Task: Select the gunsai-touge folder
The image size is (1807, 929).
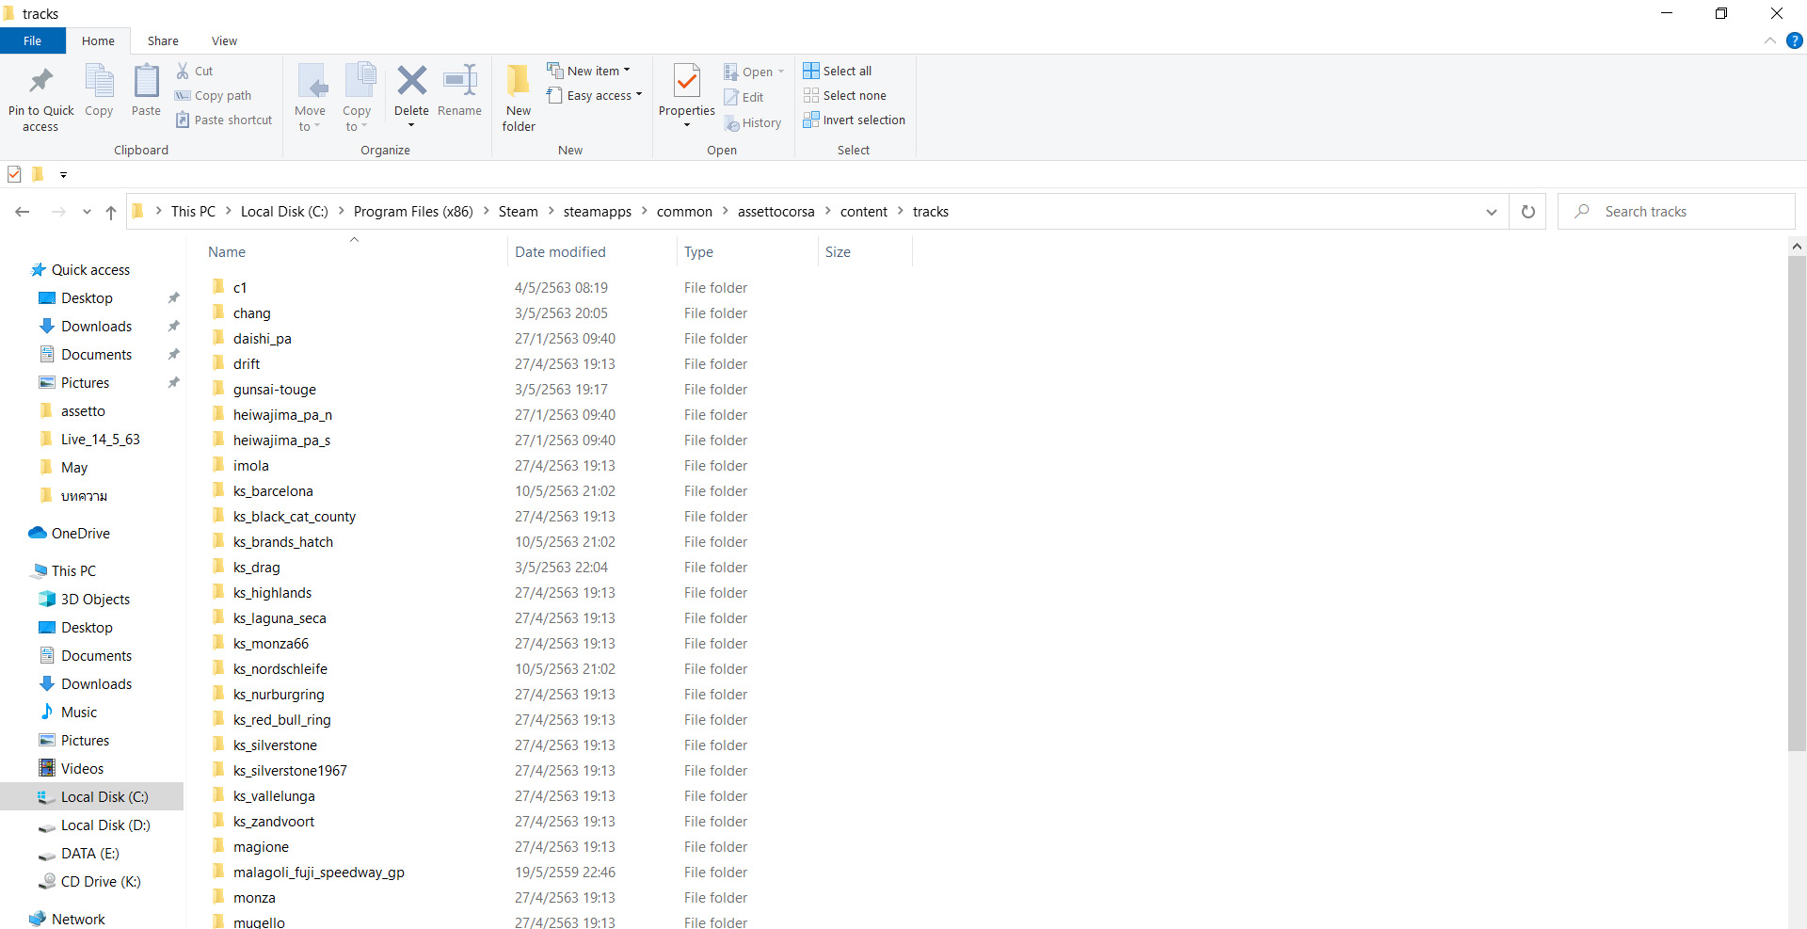Action: pyautogui.click(x=275, y=389)
